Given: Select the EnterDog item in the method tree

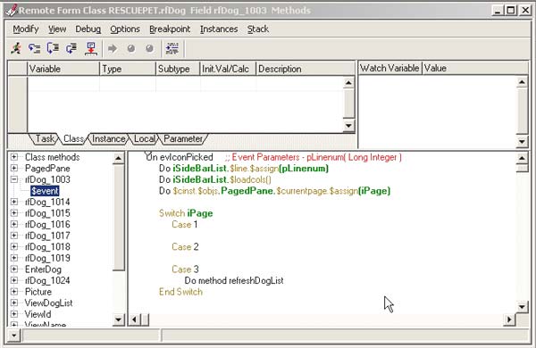Looking at the screenshot, I should pos(43,269).
